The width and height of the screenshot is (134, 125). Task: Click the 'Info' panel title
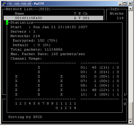click(x=114, y=9)
